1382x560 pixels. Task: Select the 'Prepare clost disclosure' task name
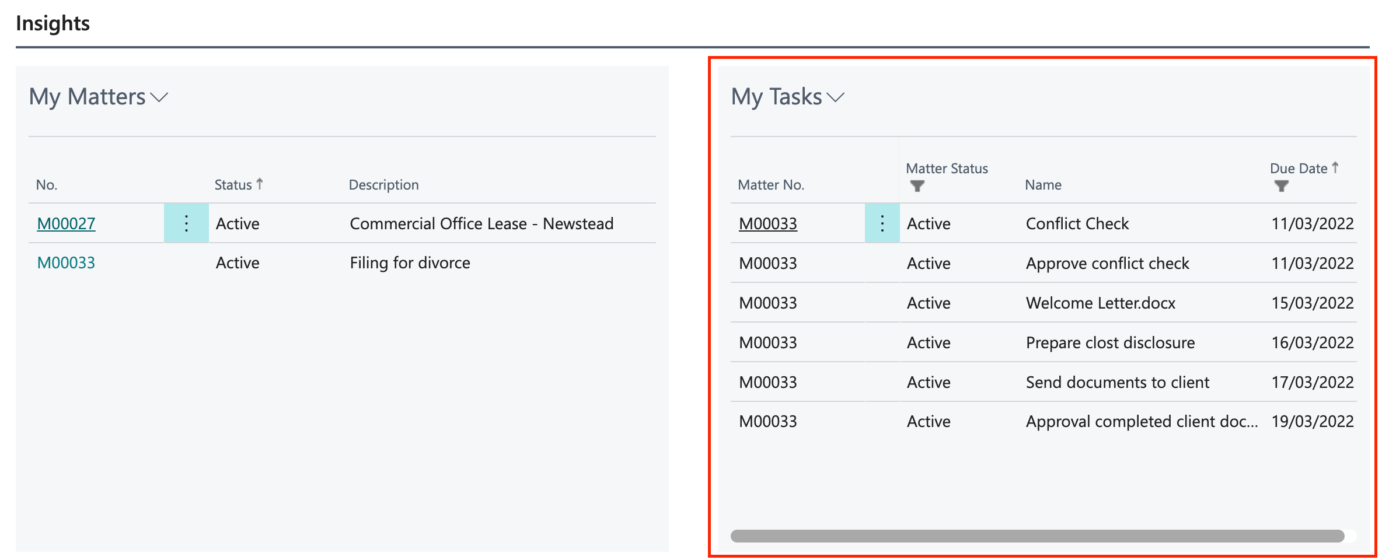tap(1110, 342)
